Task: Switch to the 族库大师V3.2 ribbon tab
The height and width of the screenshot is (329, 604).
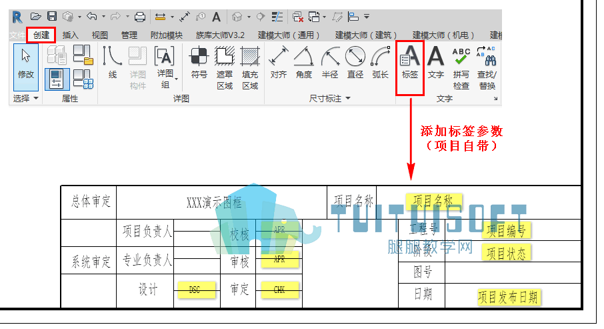Action: 220,35
